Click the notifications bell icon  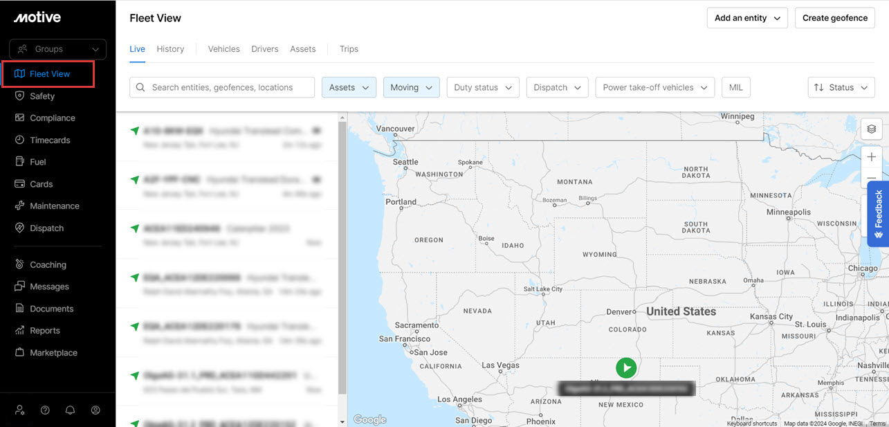[x=70, y=410]
